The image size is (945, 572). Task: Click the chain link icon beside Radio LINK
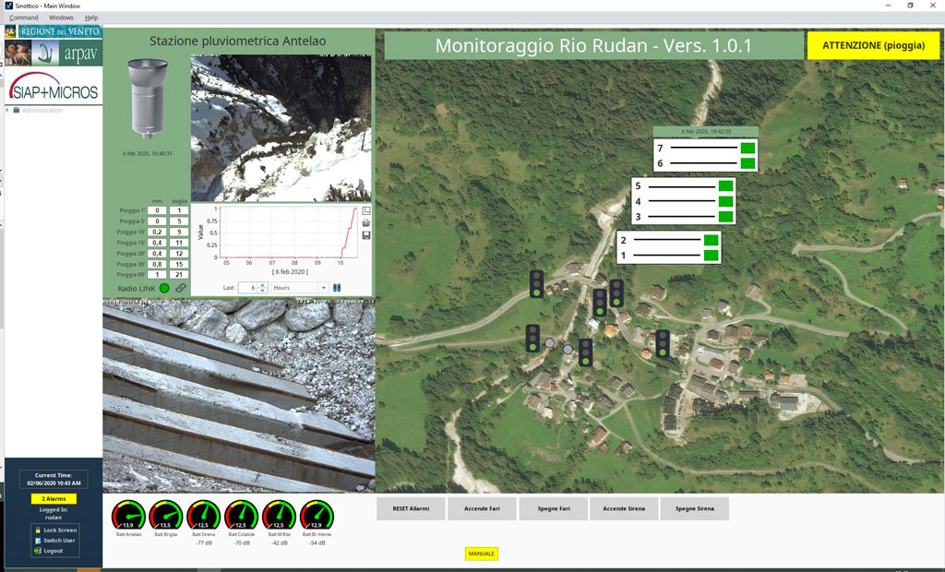(181, 288)
